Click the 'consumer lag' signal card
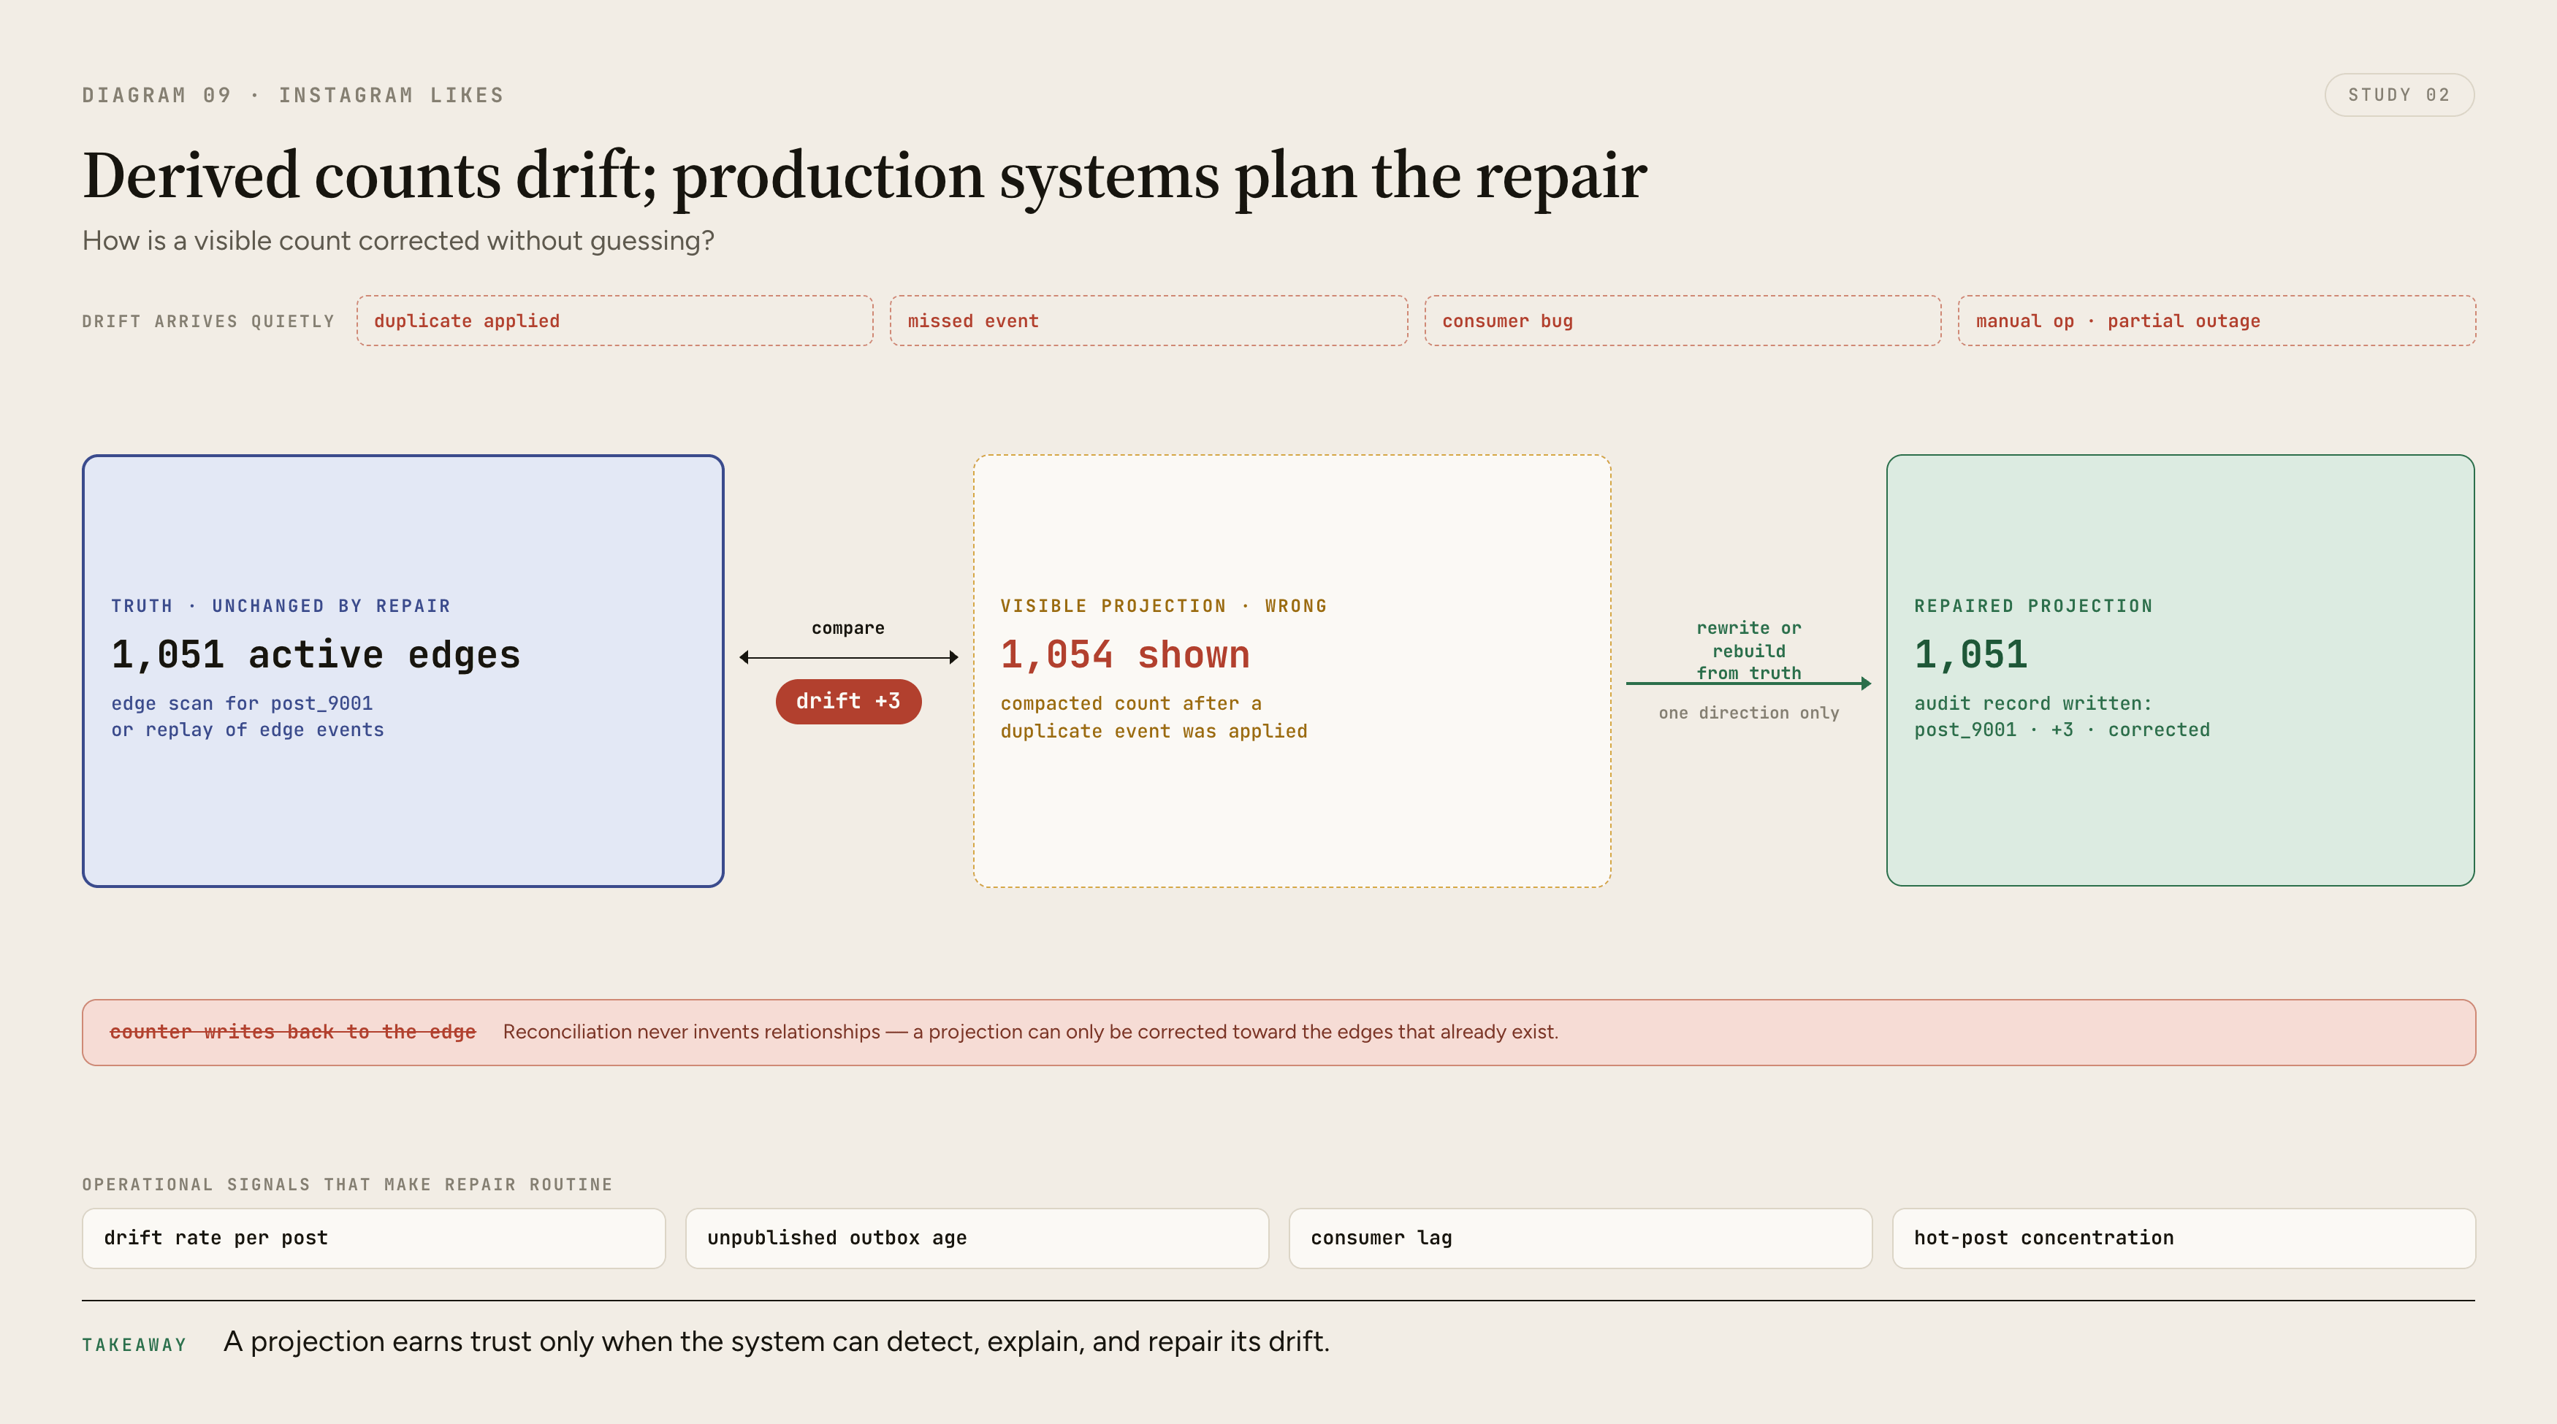 pyautogui.click(x=1580, y=1238)
